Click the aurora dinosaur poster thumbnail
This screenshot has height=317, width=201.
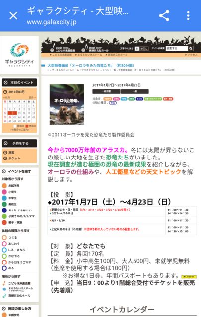pos(67,105)
